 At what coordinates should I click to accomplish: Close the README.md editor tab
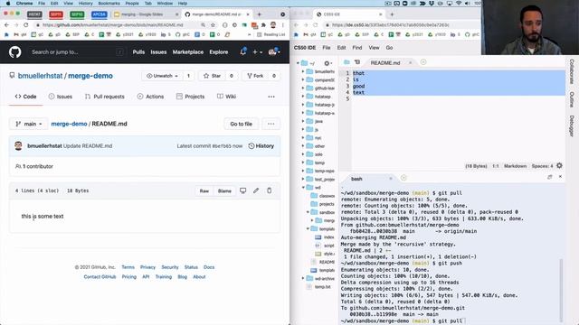tap(410, 62)
